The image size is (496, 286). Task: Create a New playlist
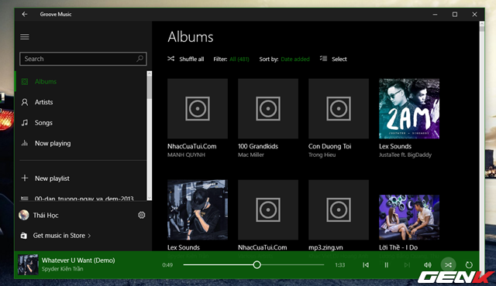pyautogui.click(x=81, y=179)
